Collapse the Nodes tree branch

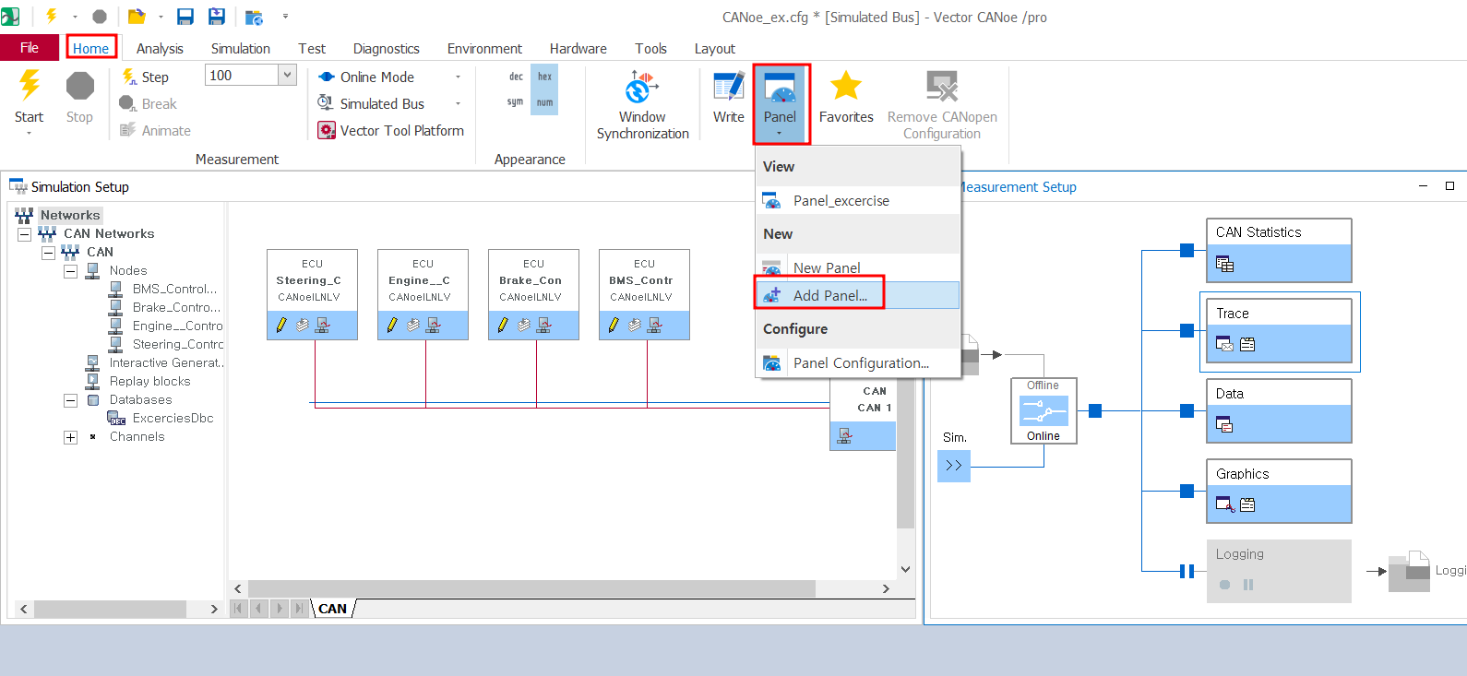(x=70, y=271)
